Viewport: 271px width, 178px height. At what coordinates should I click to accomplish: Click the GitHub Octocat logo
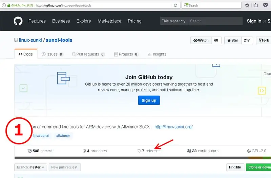click(x=18, y=21)
